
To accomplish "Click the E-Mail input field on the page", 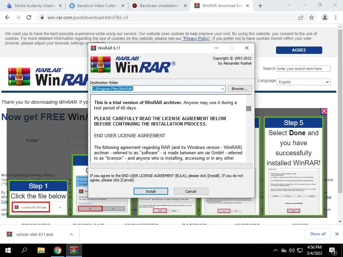I will [x=77, y=141].
